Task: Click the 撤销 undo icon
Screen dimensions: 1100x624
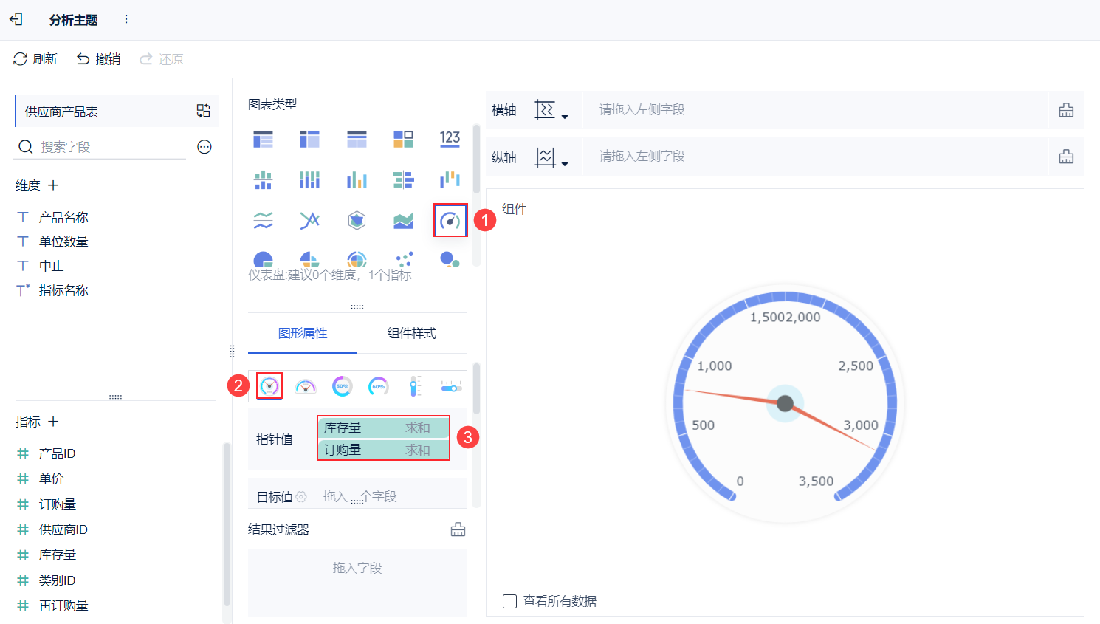Action: pos(82,58)
